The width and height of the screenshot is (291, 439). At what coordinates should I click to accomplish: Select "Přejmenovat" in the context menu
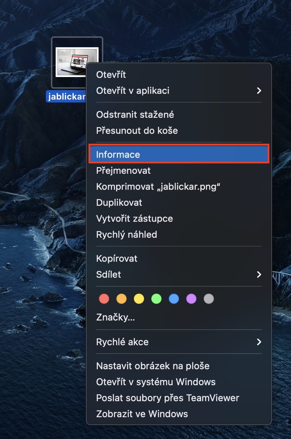123,170
